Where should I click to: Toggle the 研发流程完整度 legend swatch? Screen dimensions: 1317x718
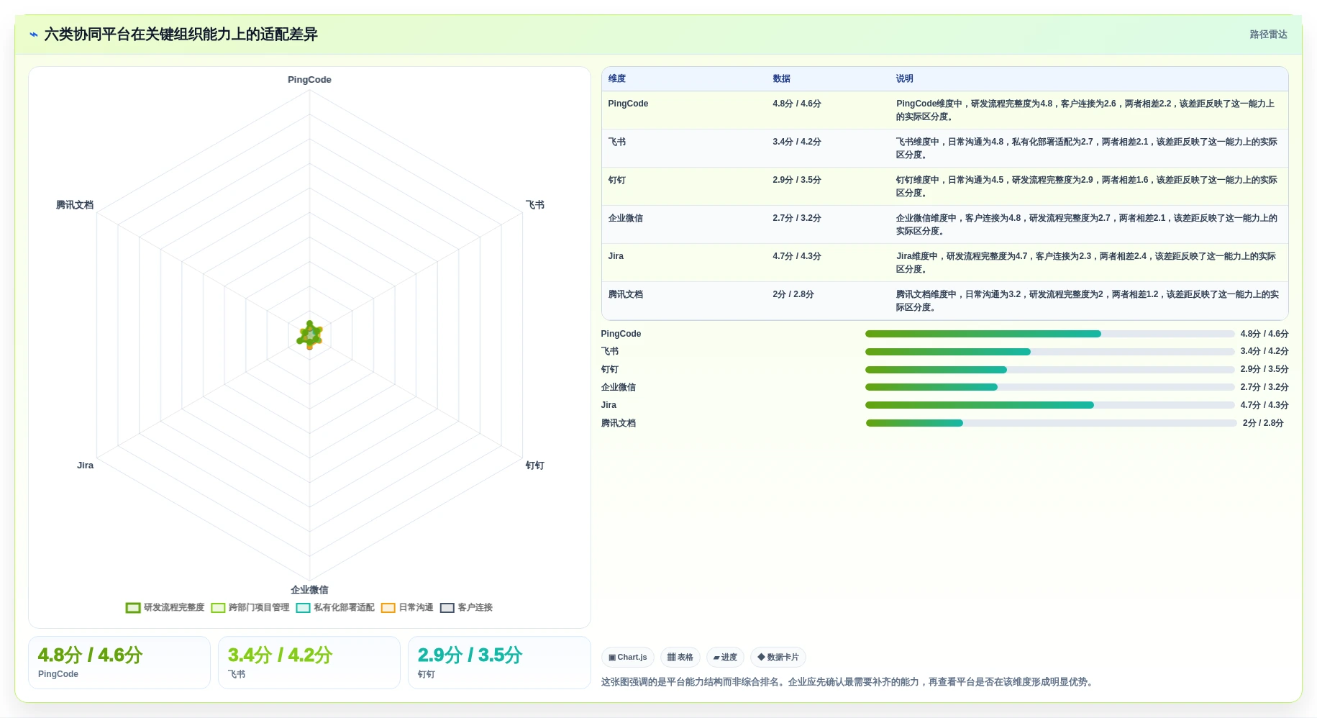tap(133, 608)
